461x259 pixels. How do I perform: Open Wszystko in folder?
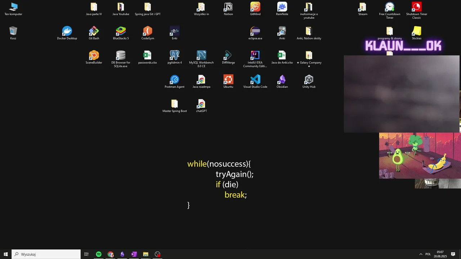pyautogui.click(x=201, y=9)
